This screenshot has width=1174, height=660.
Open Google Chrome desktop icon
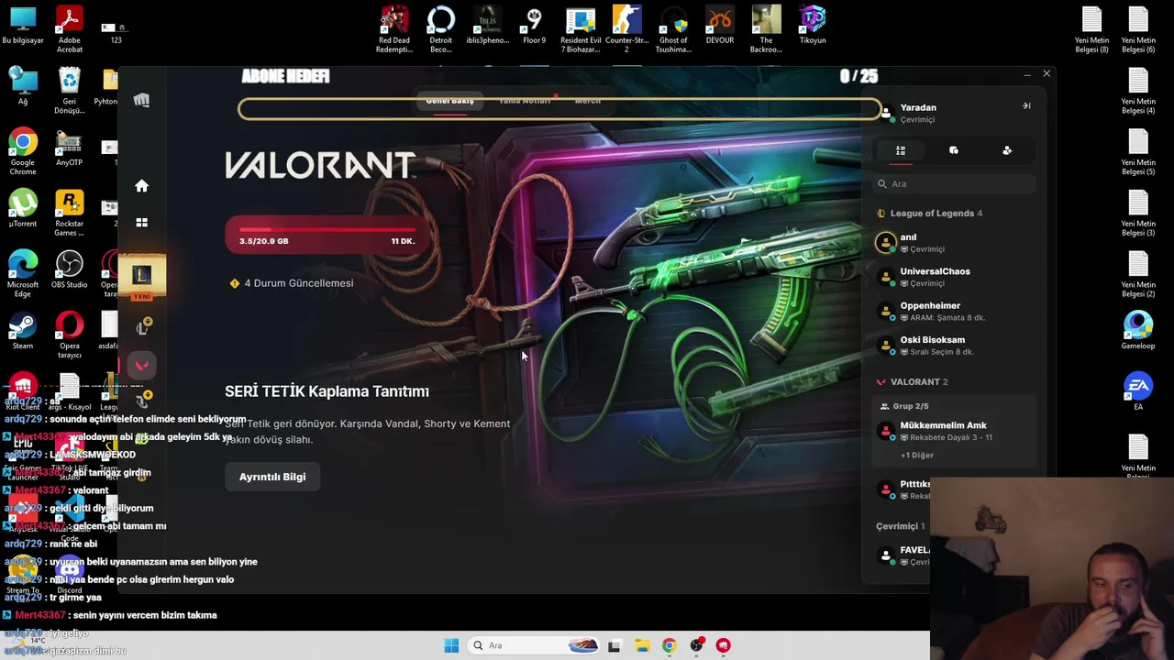23,152
